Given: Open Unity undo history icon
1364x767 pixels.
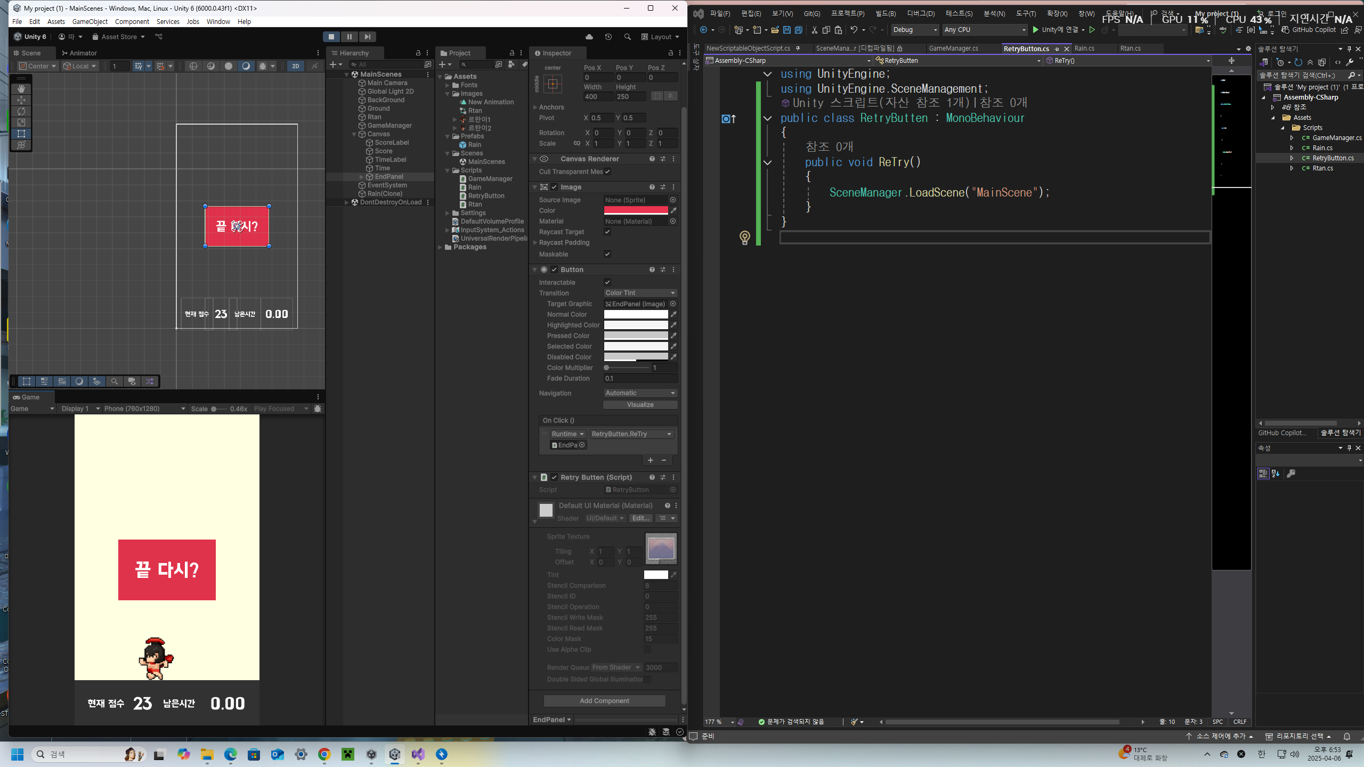Looking at the screenshot, I should pyautogui.click(x=608, y=37).
